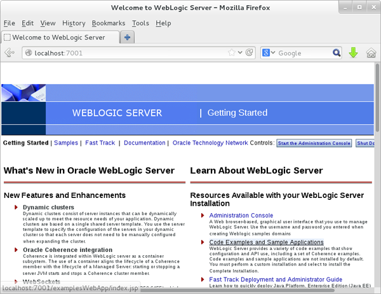Open Code Examples and Sample Applications link
This screenshot has width=381, height=294.
click(266, 242)
